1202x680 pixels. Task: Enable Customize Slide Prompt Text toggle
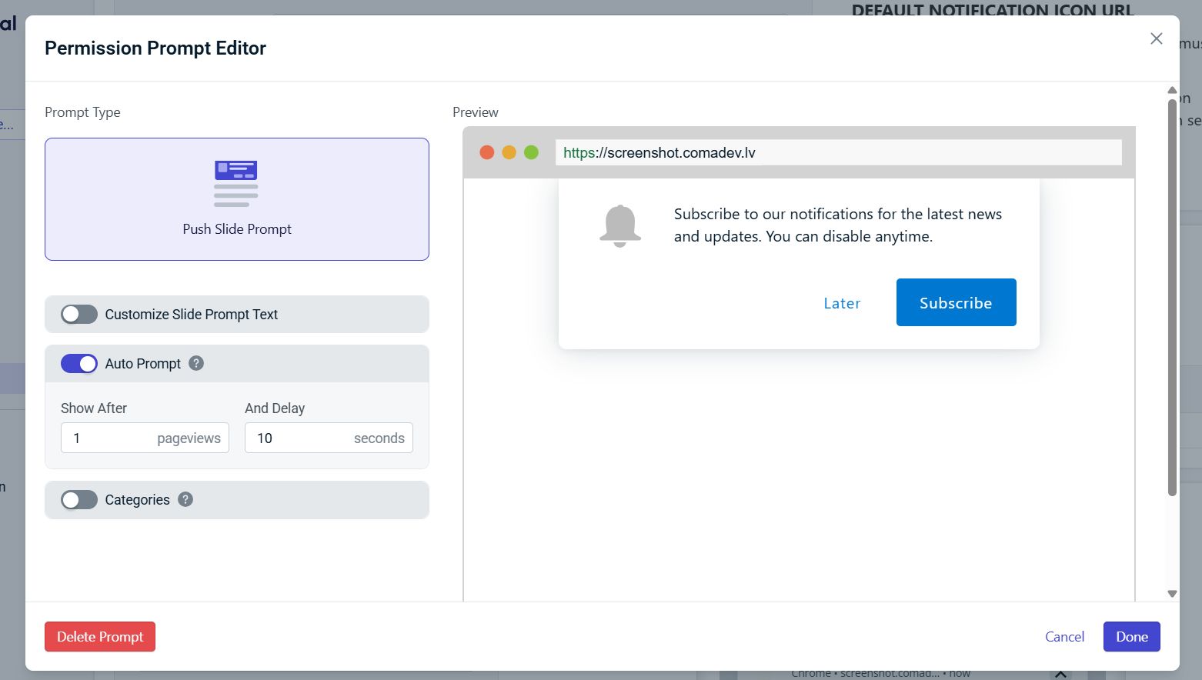pos(79,314)
